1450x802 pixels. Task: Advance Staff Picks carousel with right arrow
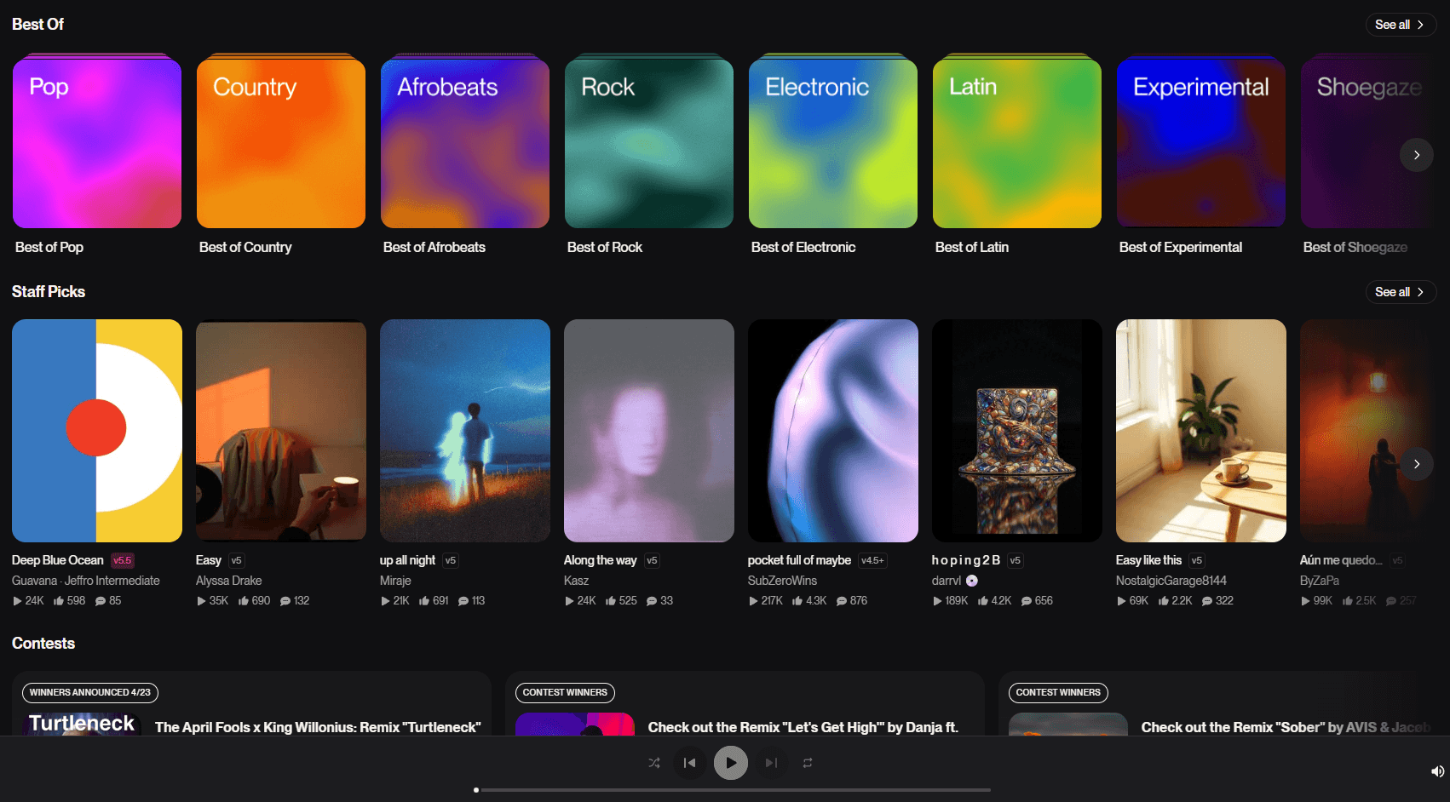1416,464
